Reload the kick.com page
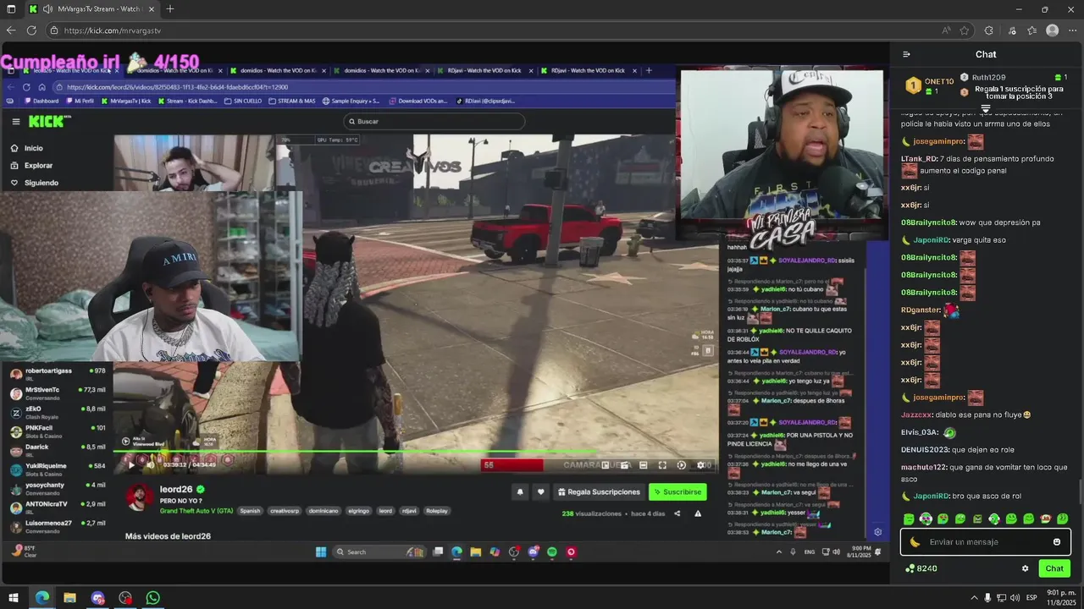This screenshot has width=1084, height=609. [x=31, y=30]
